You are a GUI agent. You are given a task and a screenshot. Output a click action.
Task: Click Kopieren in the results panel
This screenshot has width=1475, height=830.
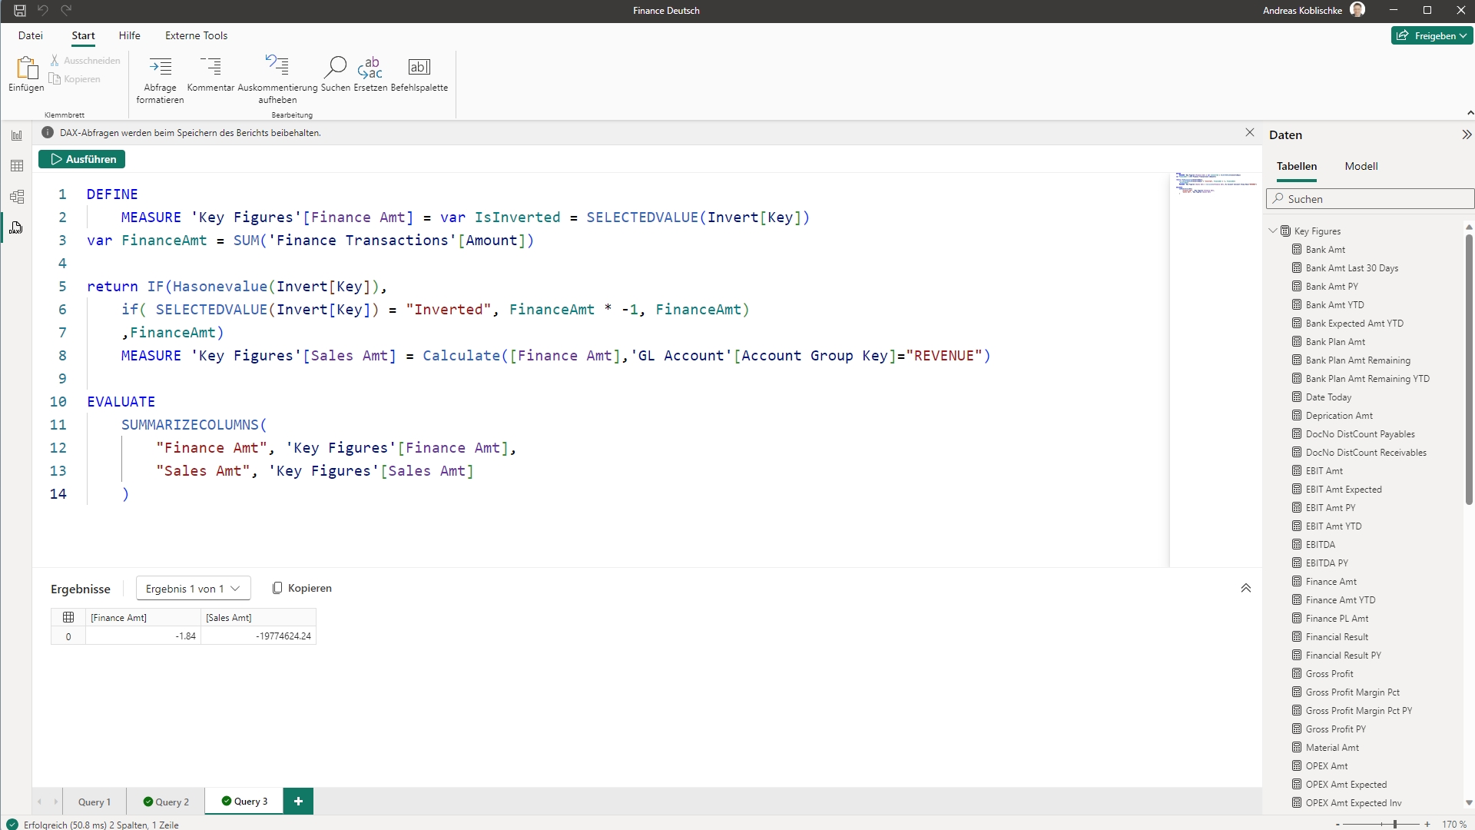click(x=302, y=588)
